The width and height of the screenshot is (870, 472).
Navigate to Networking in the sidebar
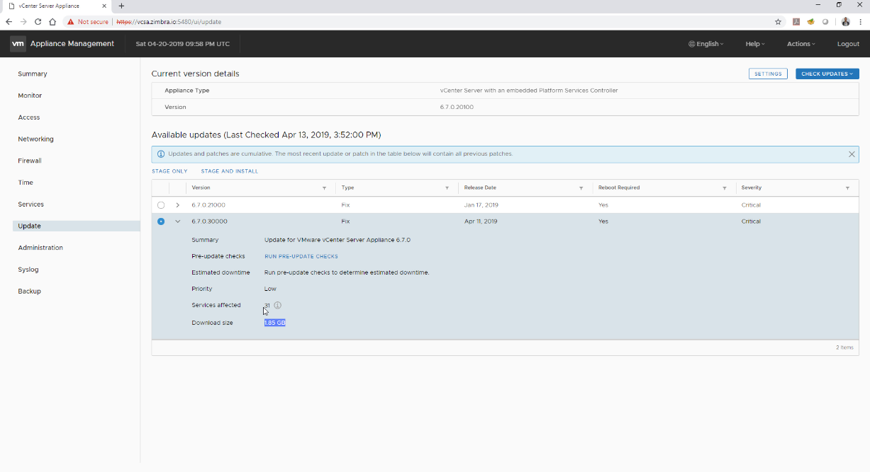(35, 139)
